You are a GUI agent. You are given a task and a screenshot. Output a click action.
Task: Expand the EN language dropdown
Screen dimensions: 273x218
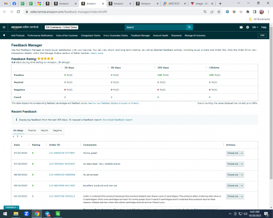(x=255, y=27)
